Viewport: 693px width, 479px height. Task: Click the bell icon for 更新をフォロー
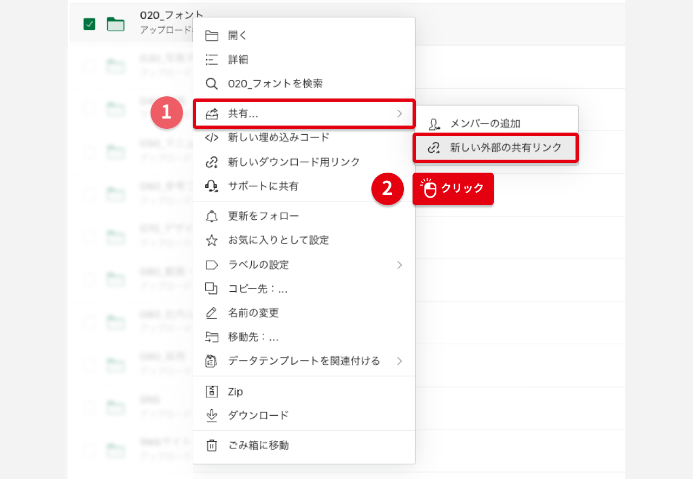pos(212,216)
